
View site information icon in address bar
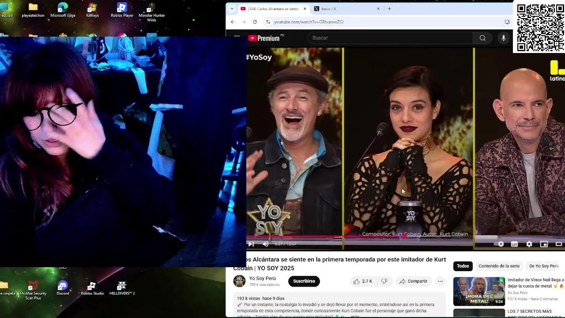coord(267,22)
